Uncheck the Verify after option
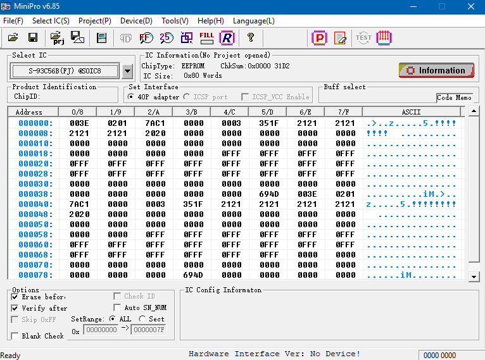The height and width of the screenshot is (360, 485). pos(15,308)
